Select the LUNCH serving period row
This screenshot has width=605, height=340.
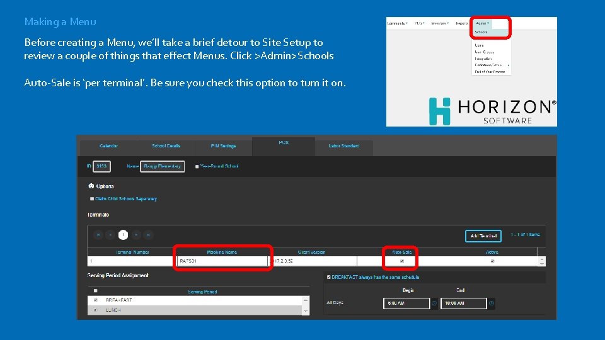click(x=195, y=310)
